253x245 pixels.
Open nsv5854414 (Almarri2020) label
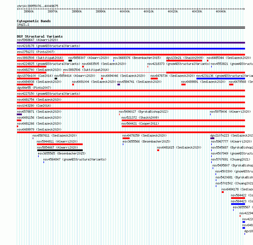click(x=75, y=76)
